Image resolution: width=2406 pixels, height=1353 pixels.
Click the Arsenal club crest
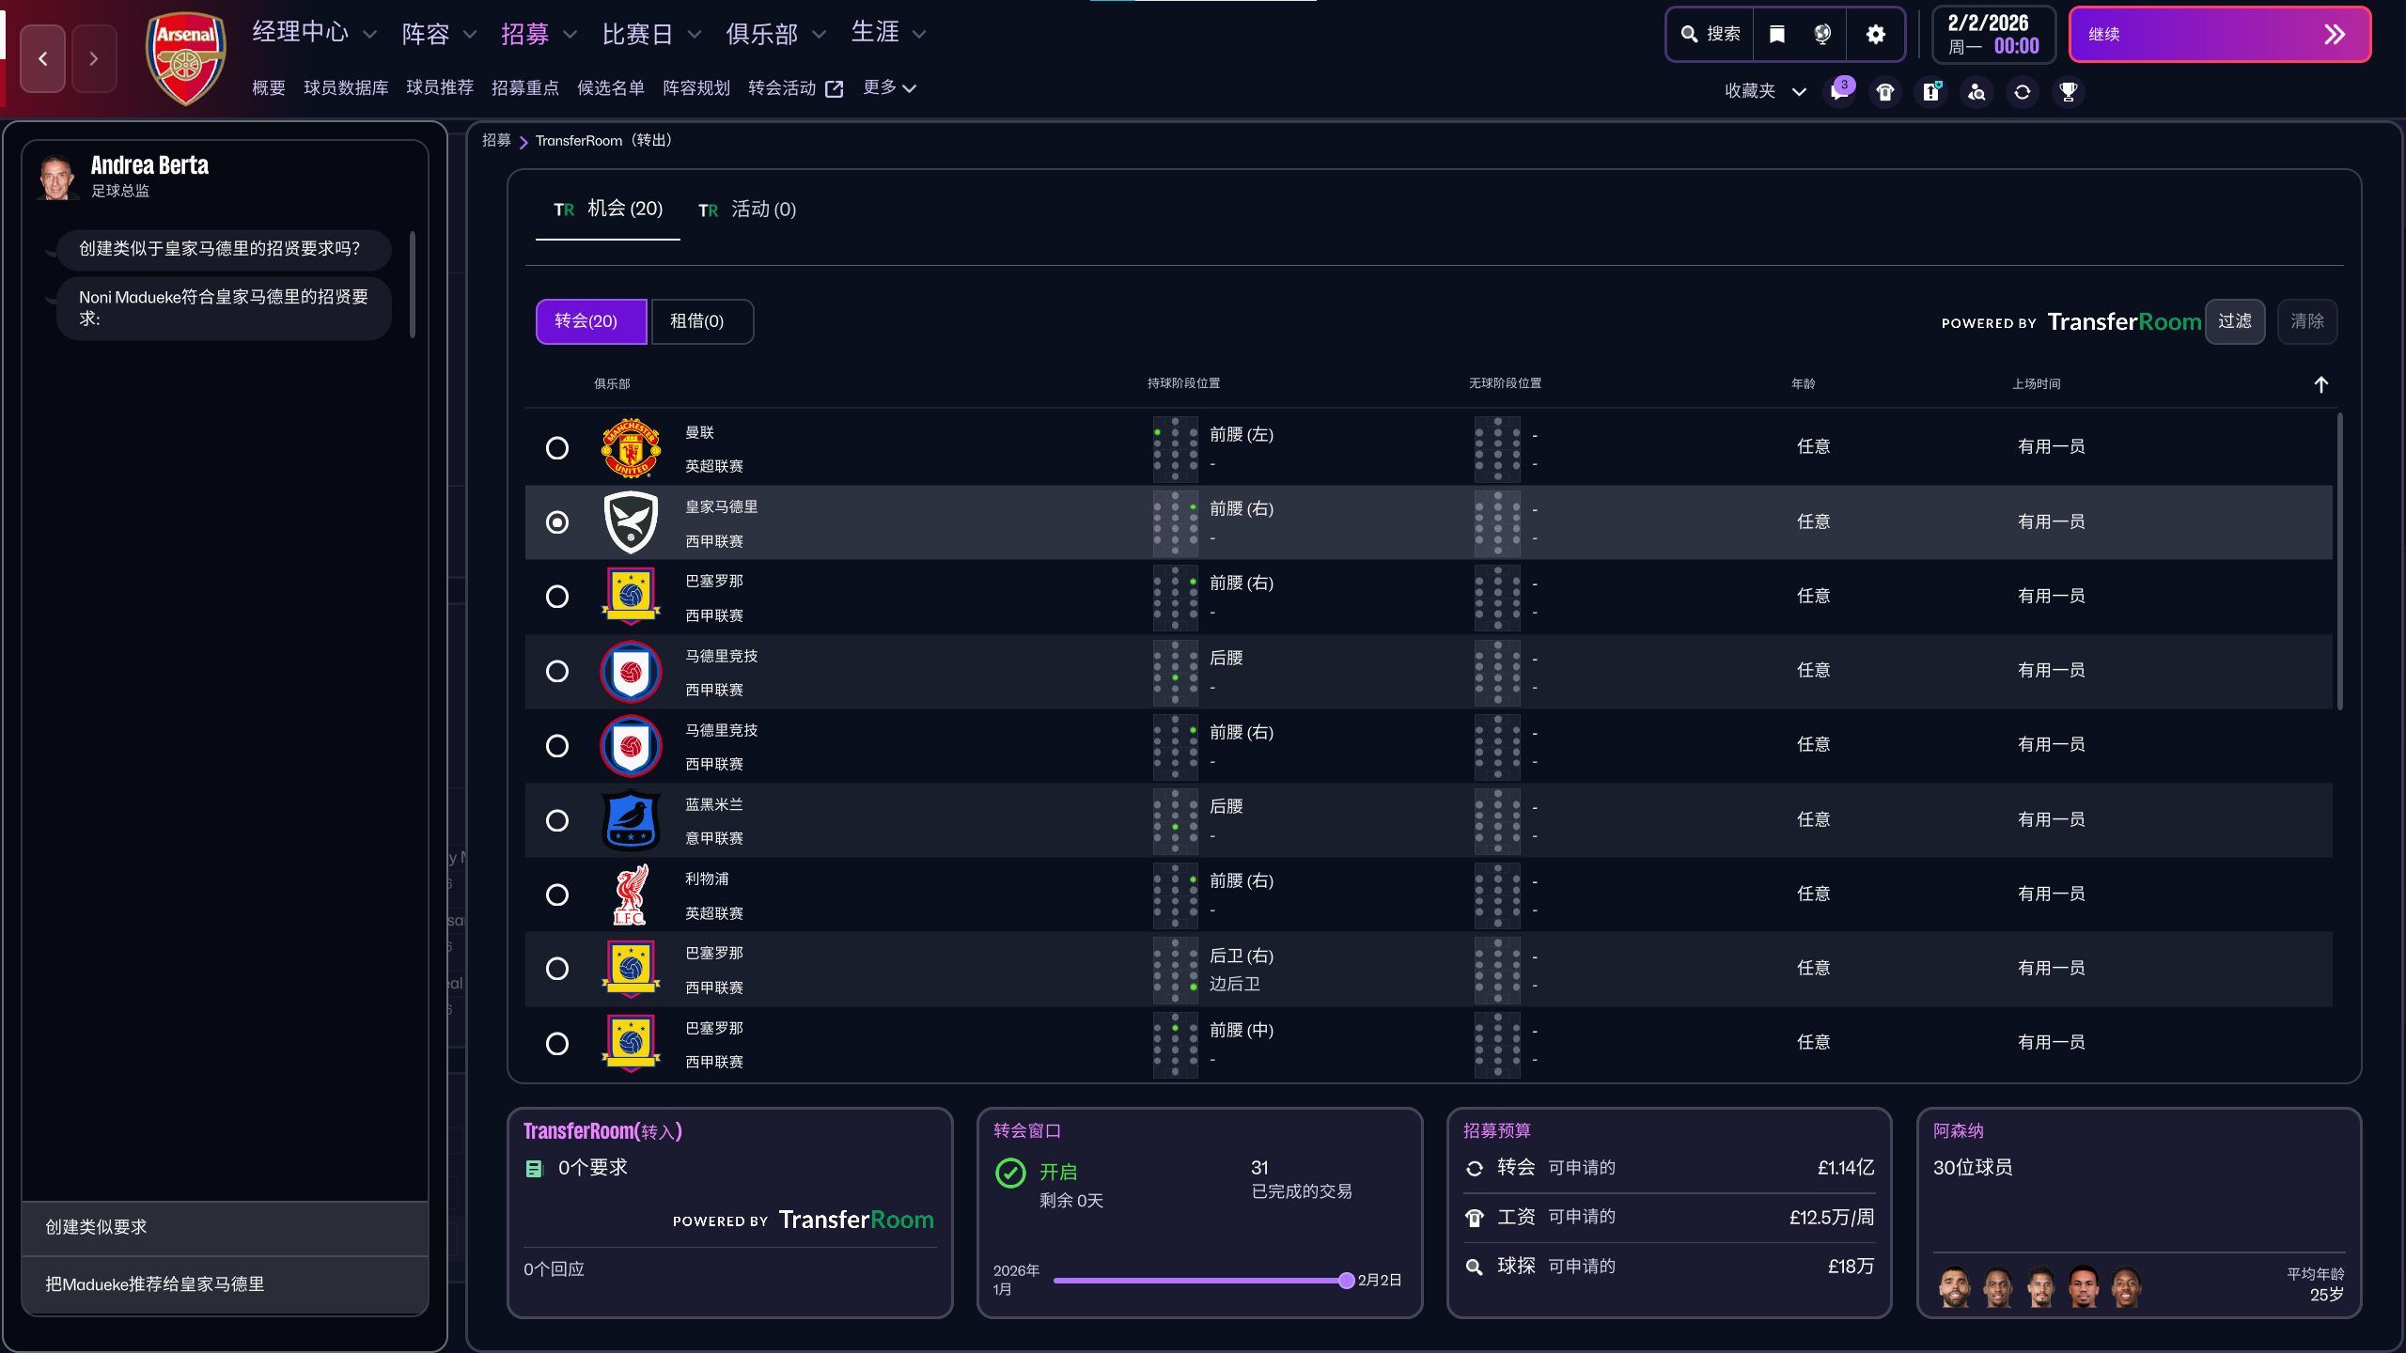(185, 58)
